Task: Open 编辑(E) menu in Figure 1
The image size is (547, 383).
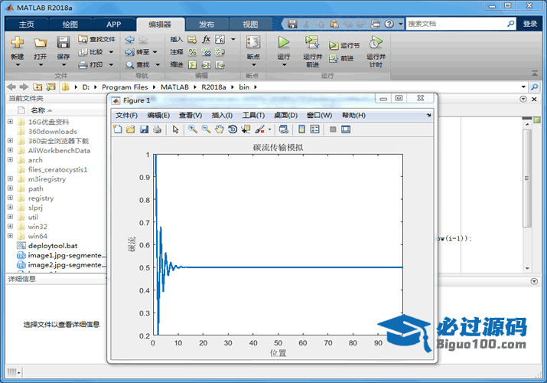Action: (158, 115)
